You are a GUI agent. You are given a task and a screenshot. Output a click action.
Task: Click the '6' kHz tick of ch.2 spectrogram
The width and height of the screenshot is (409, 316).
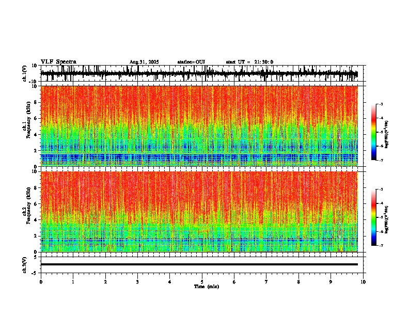click(36, 204)
